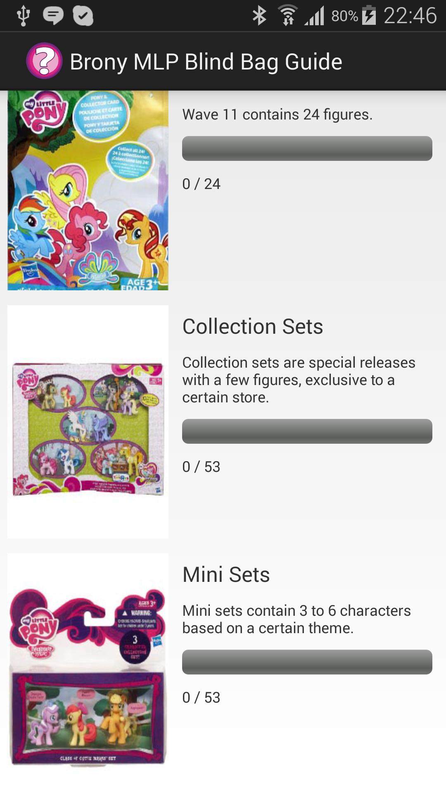Select the Mini Sets heading
The width and height of the screenshot is (446, 794).
[x=226, y=574]
